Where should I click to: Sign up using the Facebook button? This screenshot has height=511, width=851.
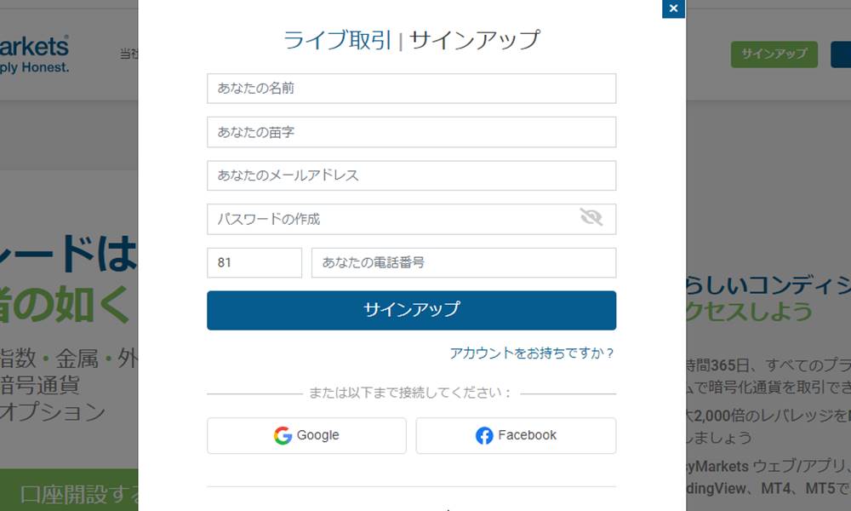click(x=516, y=435)
